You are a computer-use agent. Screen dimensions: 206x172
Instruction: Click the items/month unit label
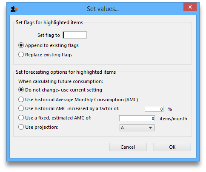[173, 119]
